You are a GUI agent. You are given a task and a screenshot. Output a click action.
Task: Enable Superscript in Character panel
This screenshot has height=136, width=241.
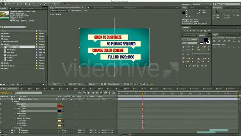(x=202, y=66)
